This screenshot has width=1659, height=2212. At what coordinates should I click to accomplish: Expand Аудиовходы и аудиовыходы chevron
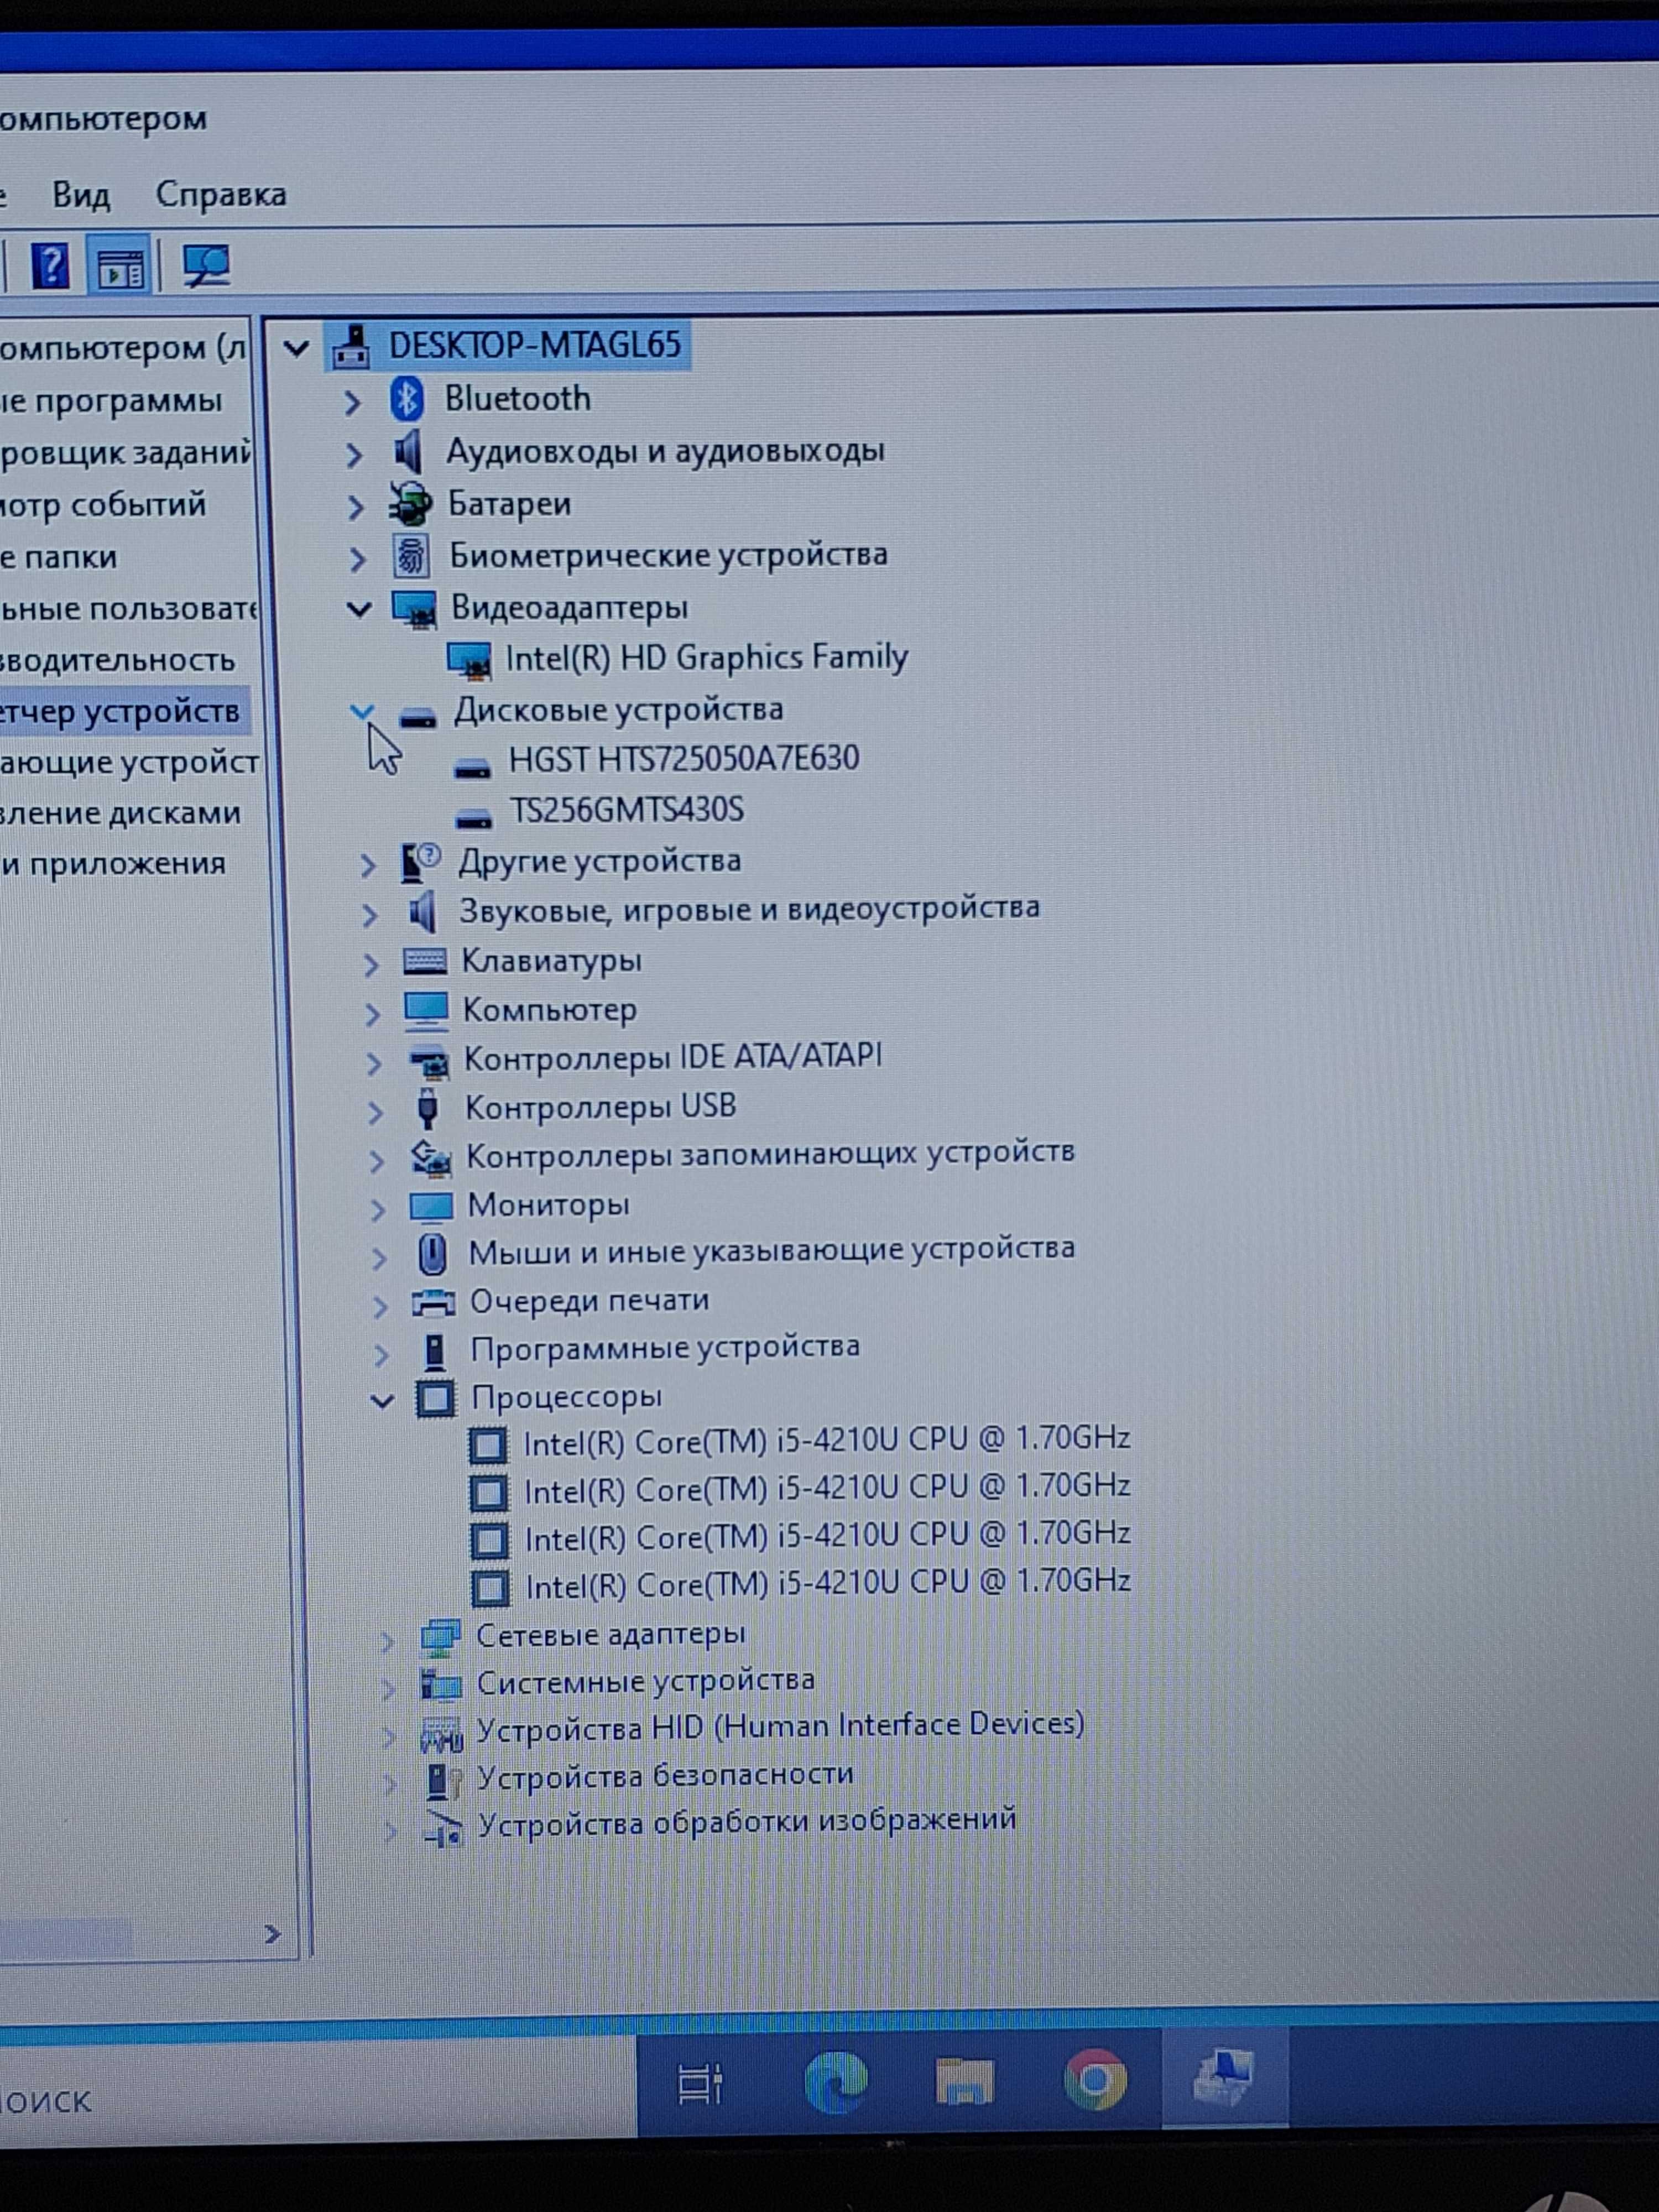(x=353, y=455)
